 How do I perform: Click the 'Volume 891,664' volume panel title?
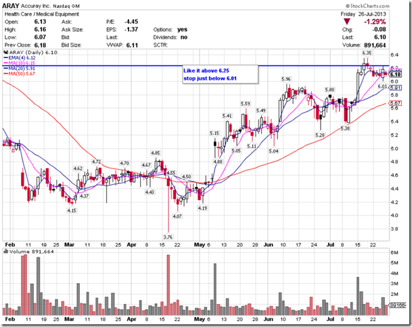pyautogui.click(x=32, y=252)
